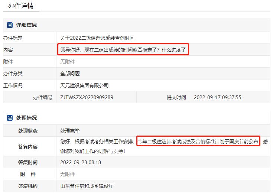Viewport: 273px width, 195px height.
Task: Click the 处理情况 section header text
Action: click(x=26, y=118)
